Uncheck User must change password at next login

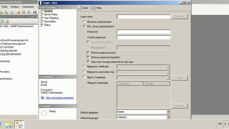88,62
